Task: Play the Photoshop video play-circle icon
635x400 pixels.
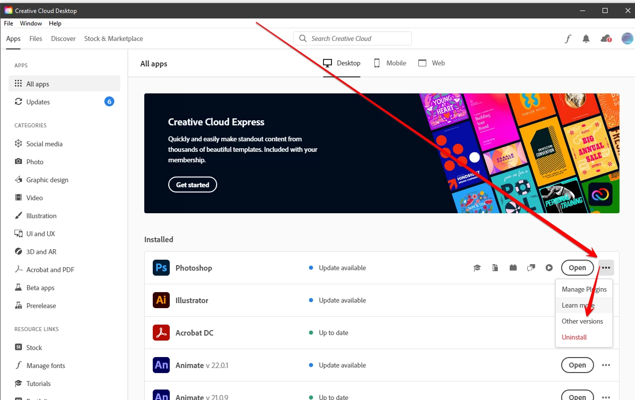Action: (x=549, y=268)
